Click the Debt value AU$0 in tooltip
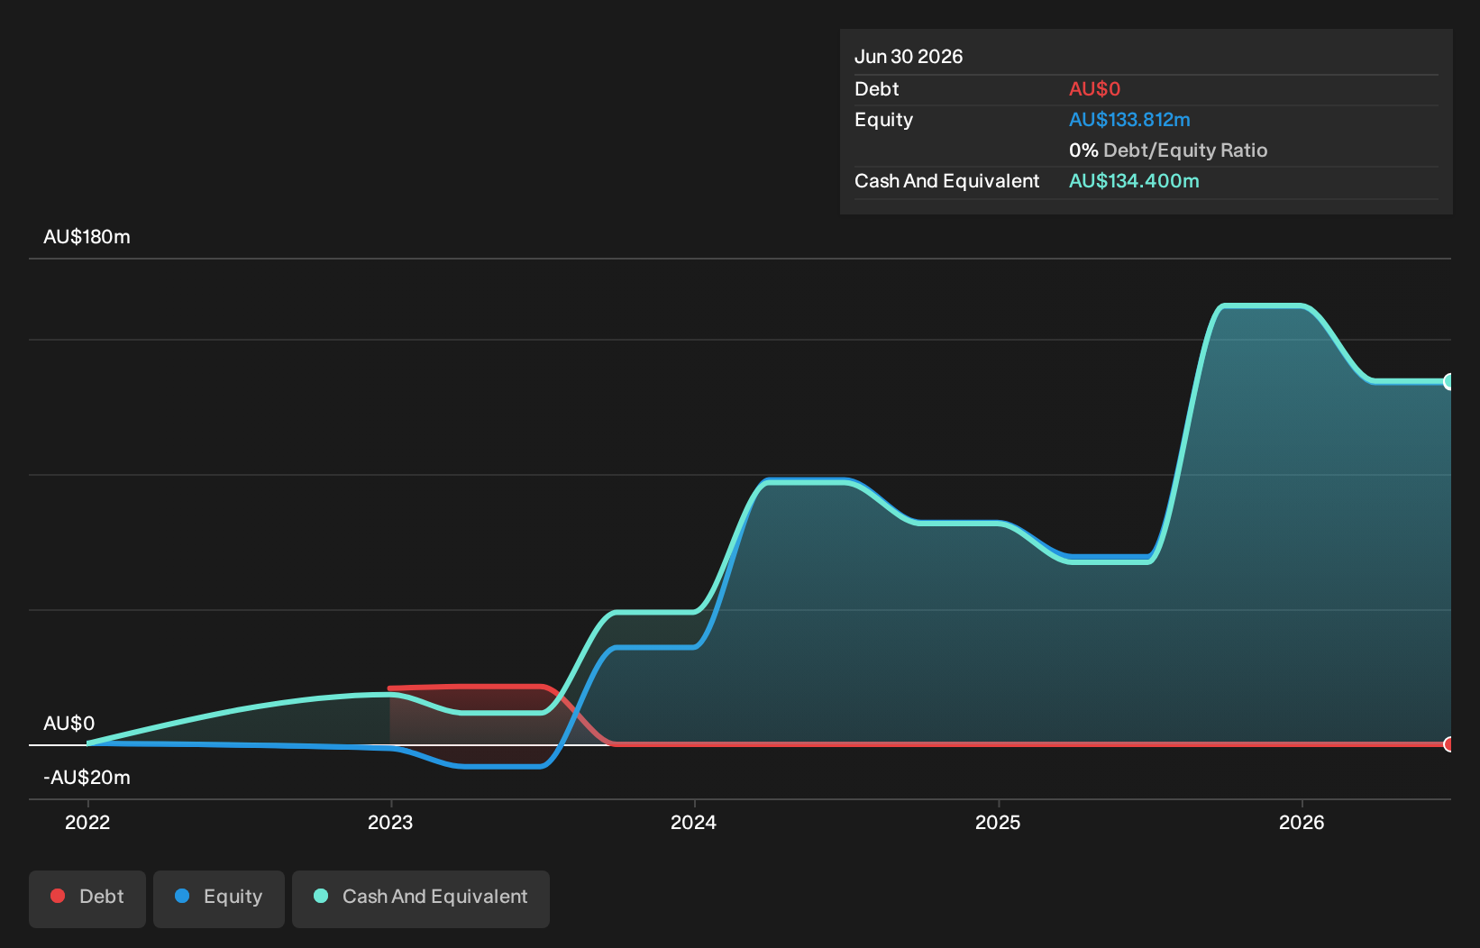 (x=1094, y=89)
